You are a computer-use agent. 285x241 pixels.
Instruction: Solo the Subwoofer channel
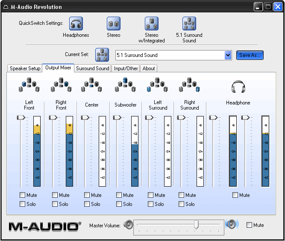[x=119, y=204]
